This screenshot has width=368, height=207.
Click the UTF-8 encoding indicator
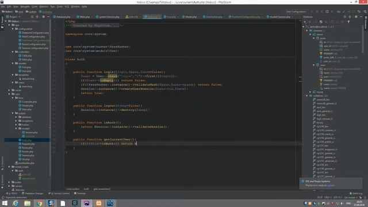338,197
